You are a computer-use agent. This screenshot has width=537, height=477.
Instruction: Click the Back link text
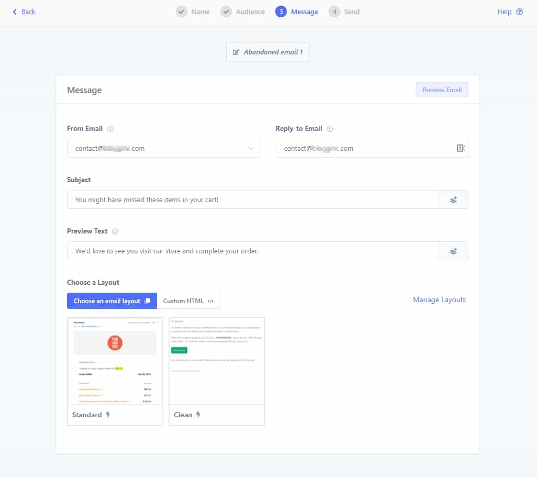pos(28,12)
